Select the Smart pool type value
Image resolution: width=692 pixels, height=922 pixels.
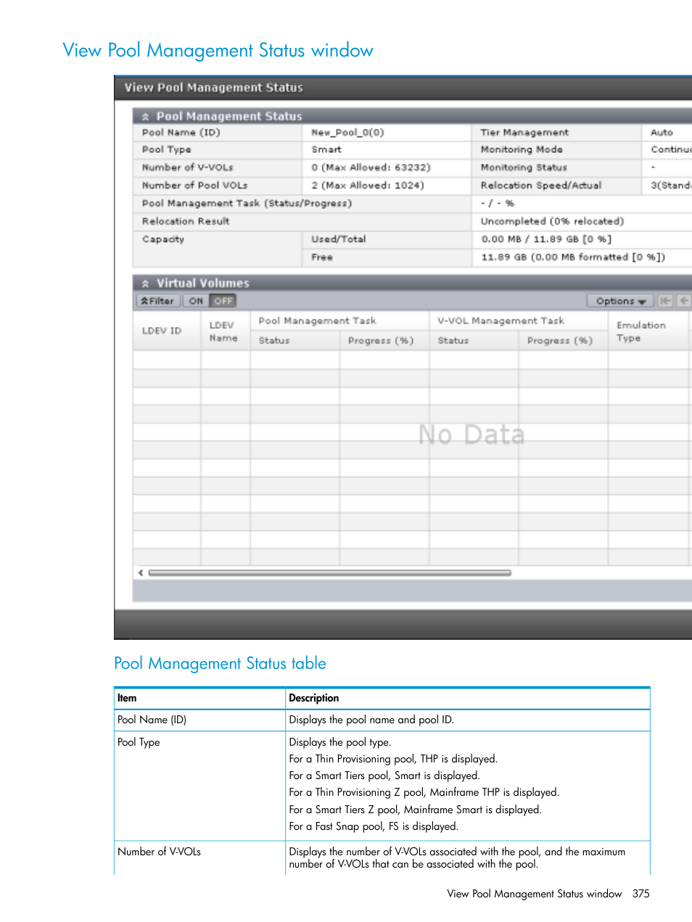pyautogui.click(x=326, y=149)
